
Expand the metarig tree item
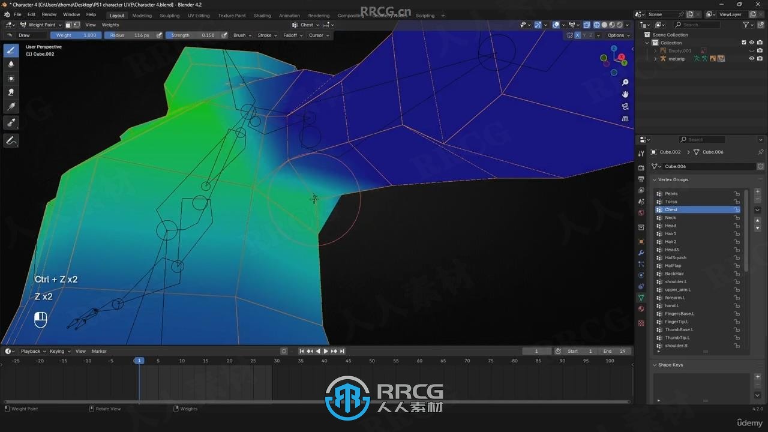click(x=655, y=59)
